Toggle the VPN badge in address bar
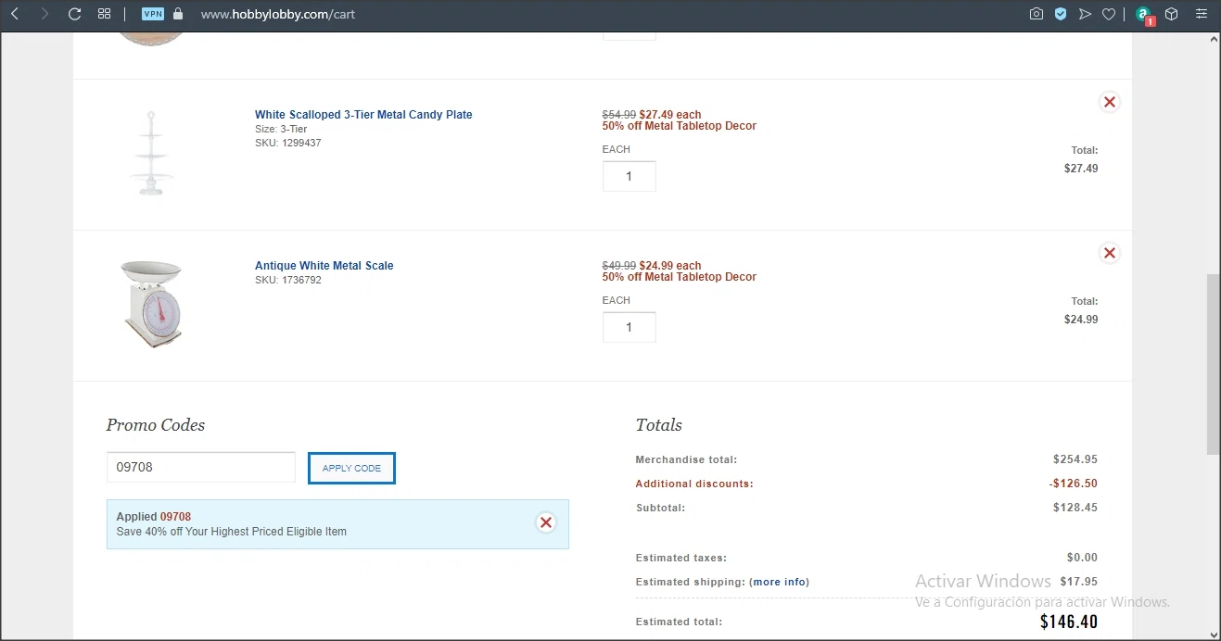The height and width of the screenshot is (641, 1221). click(x=152, y=14)
